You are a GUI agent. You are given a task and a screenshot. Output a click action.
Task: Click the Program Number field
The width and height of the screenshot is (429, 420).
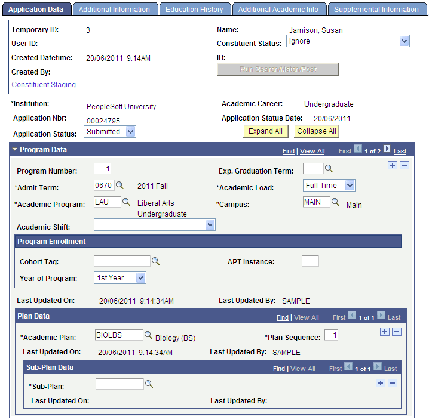coord(102,169)
